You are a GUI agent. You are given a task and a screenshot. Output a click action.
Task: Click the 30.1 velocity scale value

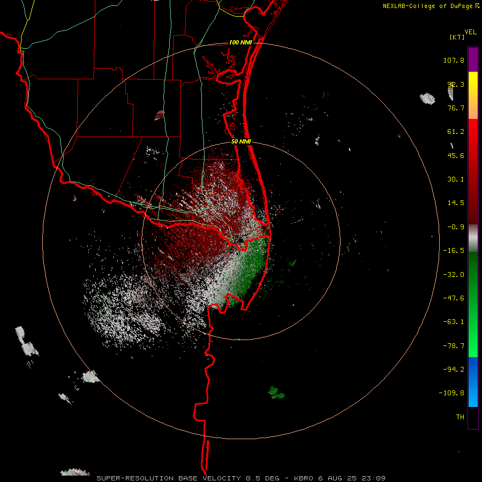[x=456, y=179]
